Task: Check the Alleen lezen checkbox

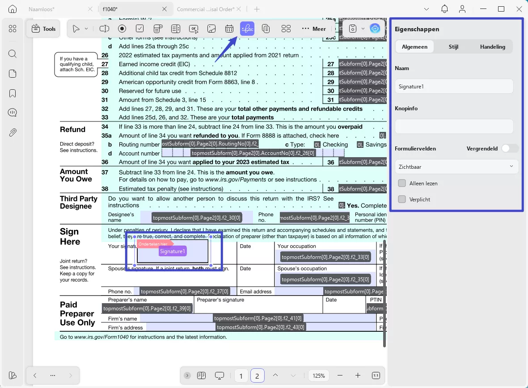Action: 402,183
